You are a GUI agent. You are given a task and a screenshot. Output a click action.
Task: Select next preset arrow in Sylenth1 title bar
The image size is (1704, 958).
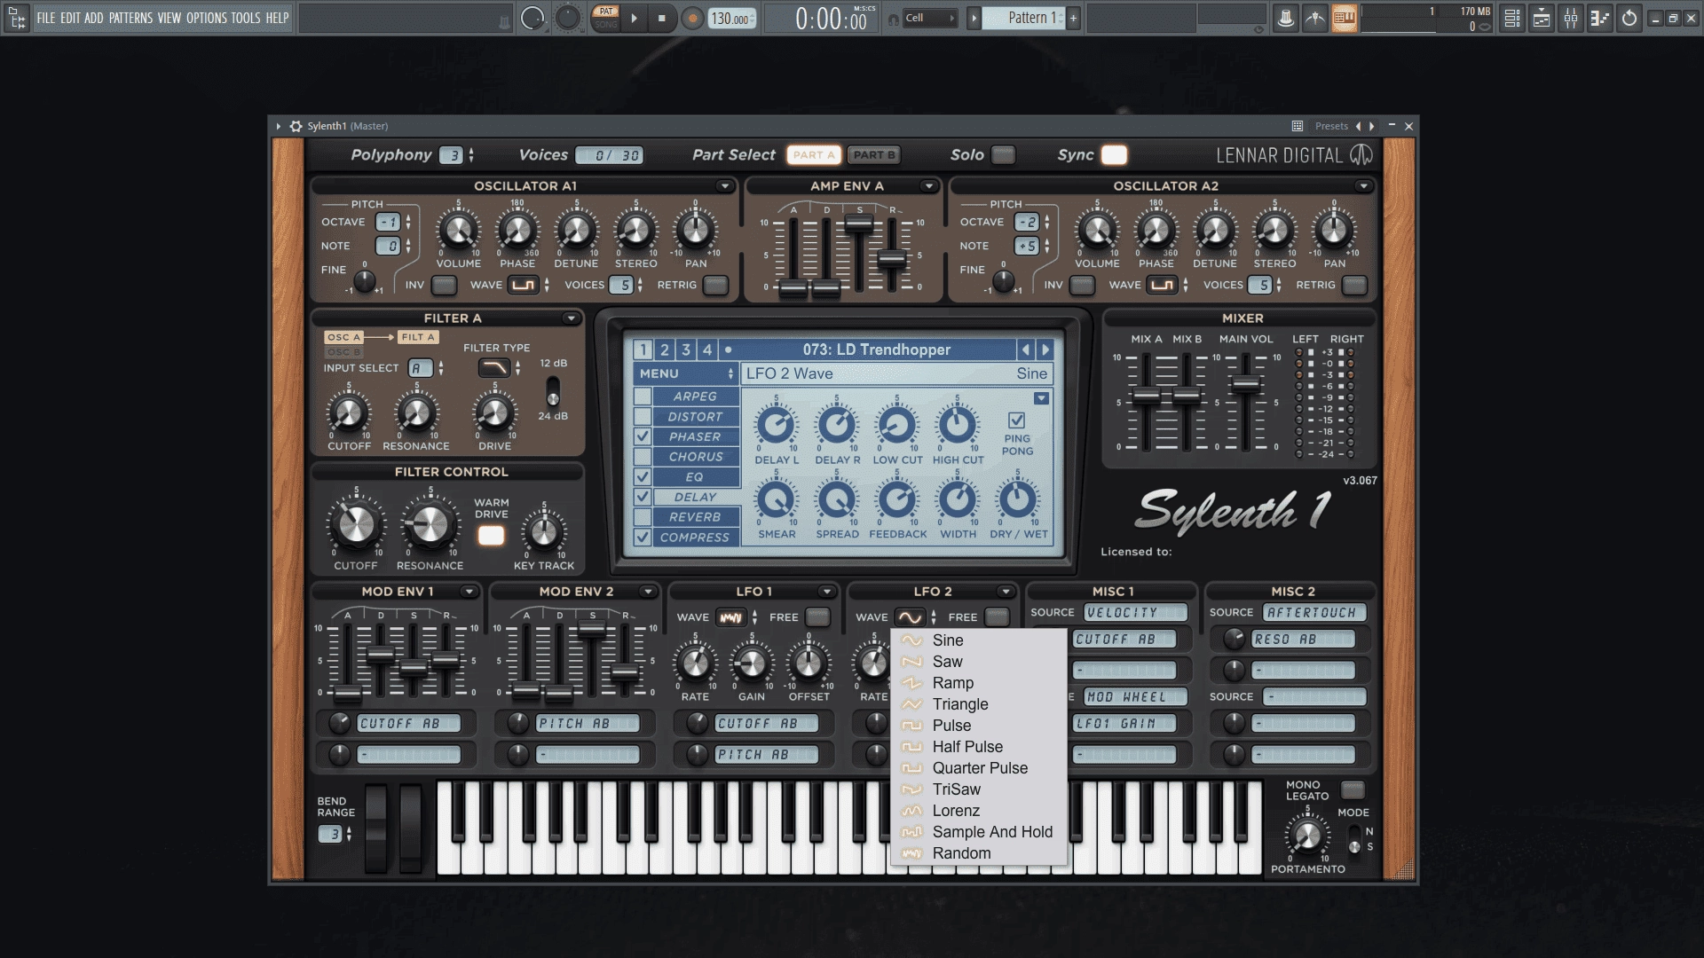tap(1372, 126)
